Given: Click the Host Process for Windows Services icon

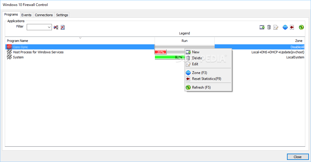Looking at the screenshot, I should coord(9,52).
